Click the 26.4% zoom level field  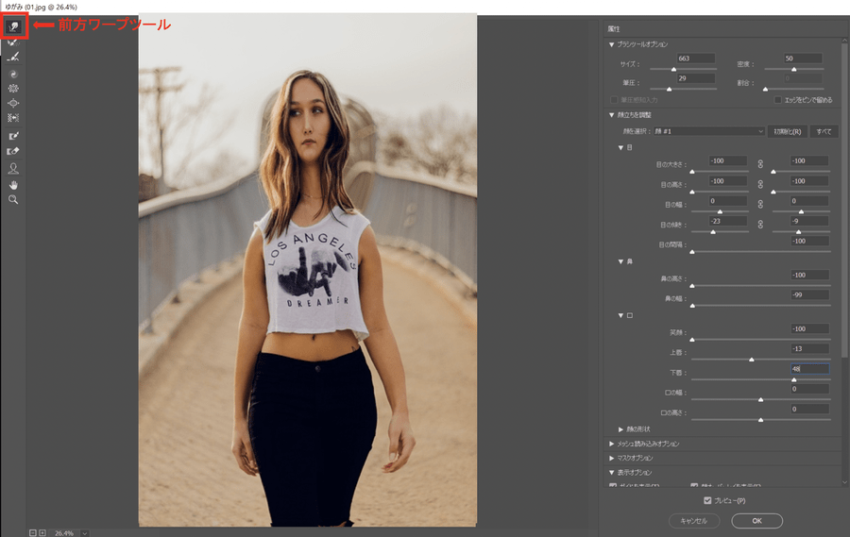coord(64,533)
